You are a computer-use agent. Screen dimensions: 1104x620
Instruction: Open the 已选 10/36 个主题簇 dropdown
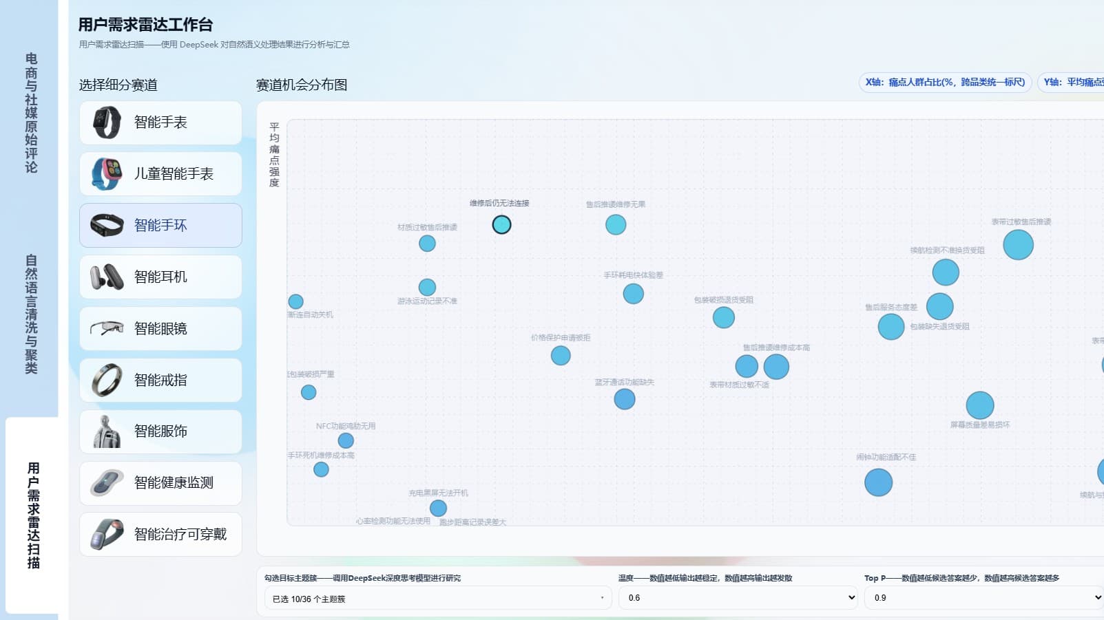point(438,599)
